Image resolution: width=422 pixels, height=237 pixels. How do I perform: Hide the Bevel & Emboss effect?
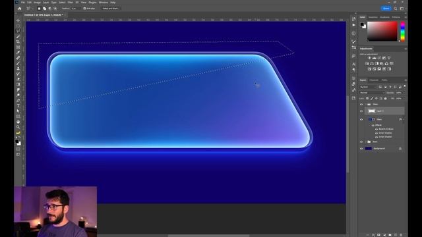click(377, 129)
